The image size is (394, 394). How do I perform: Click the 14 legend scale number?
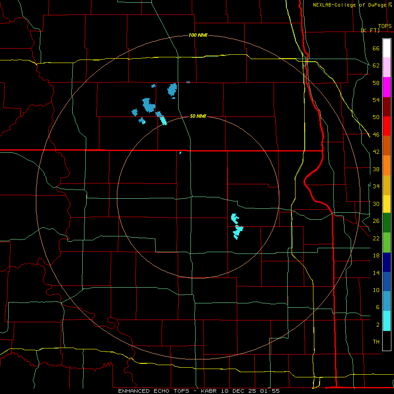[x=376, y=273]
